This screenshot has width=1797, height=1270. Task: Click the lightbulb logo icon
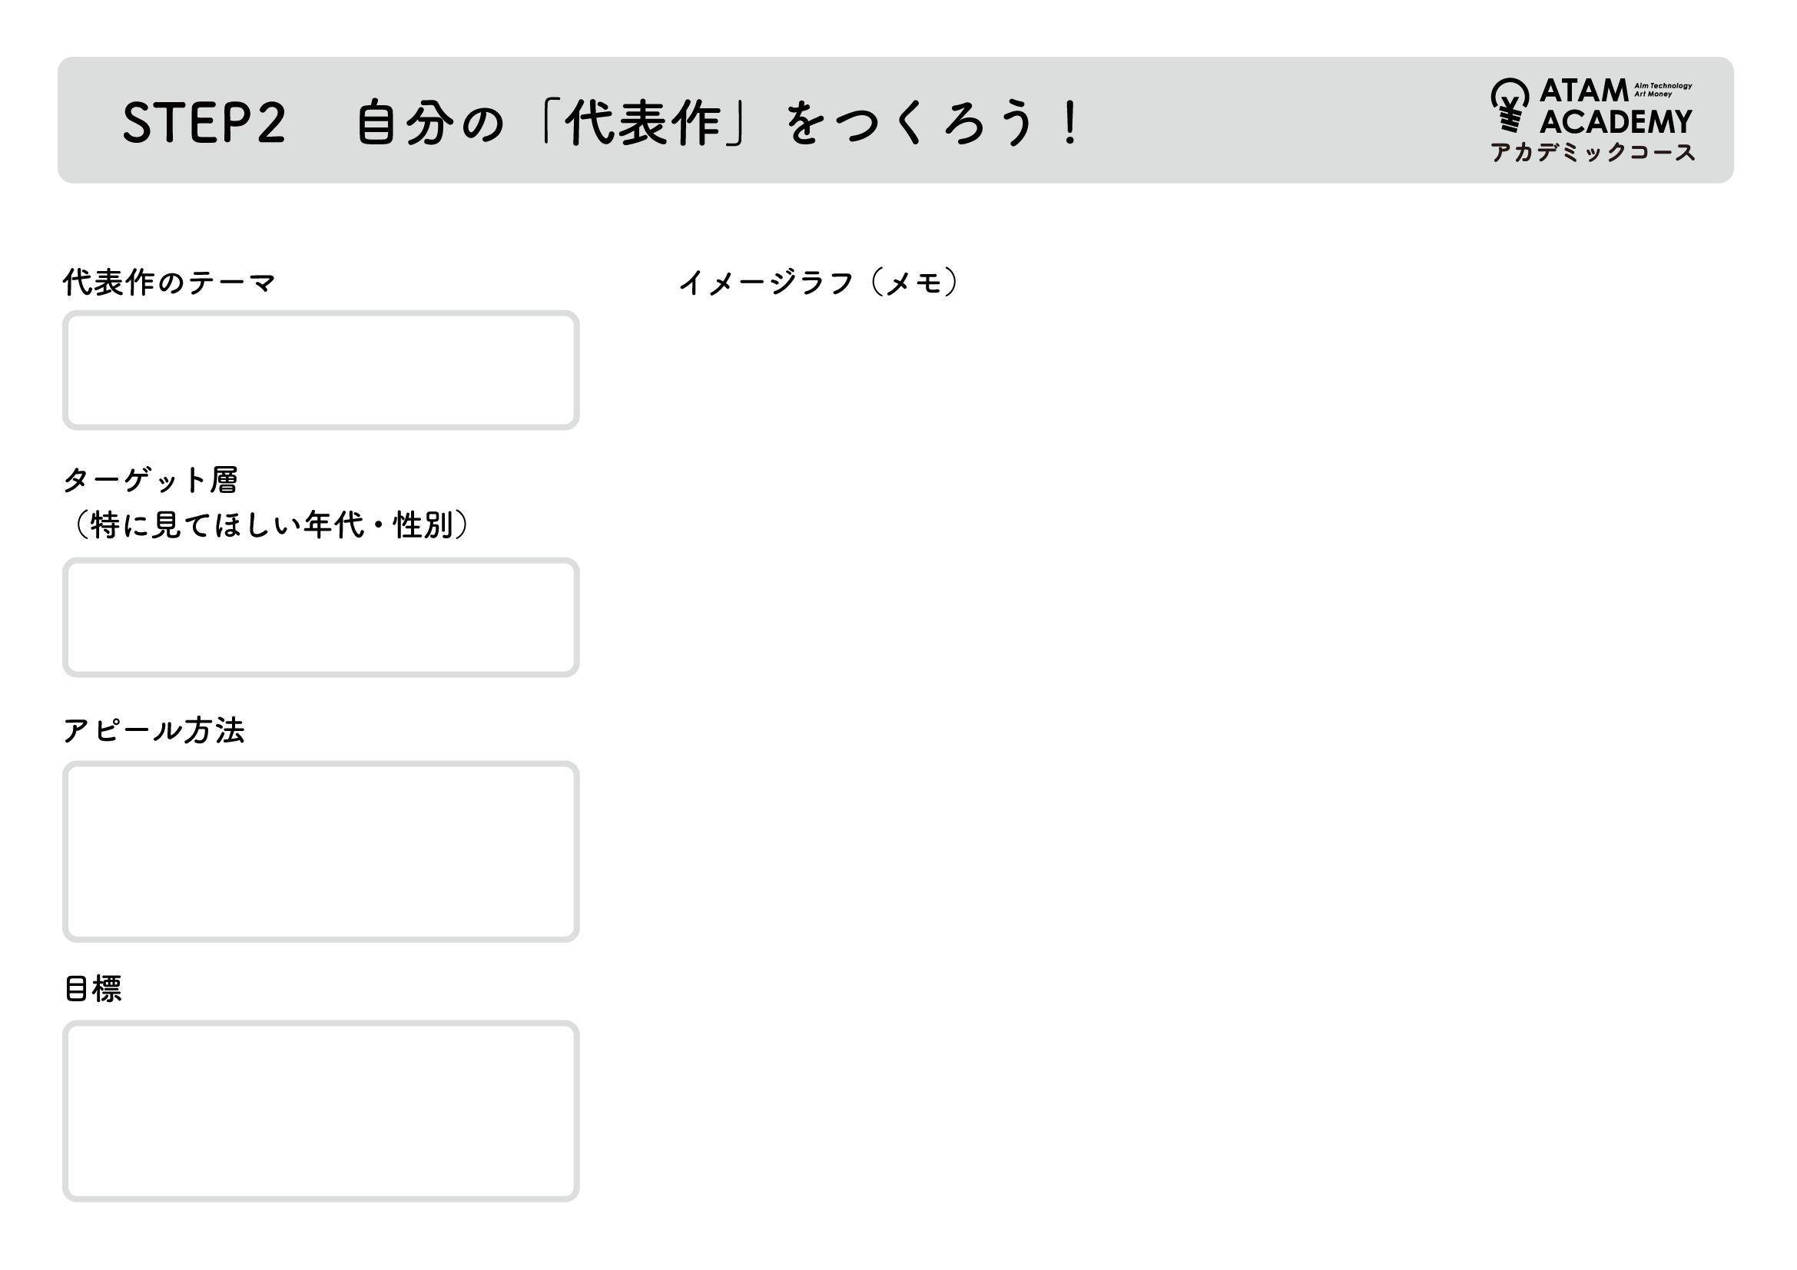(x=1509, y=105)
